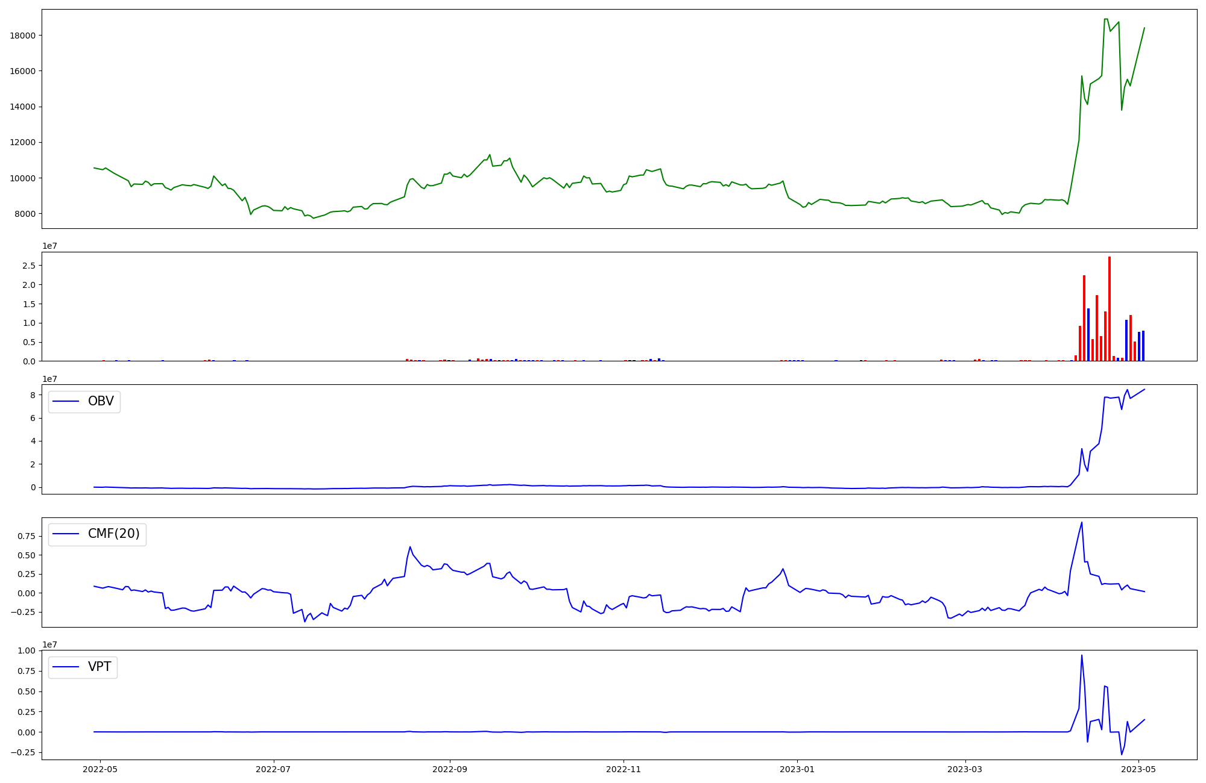Click the 2022-07 x-axis date label

point(274,769)
